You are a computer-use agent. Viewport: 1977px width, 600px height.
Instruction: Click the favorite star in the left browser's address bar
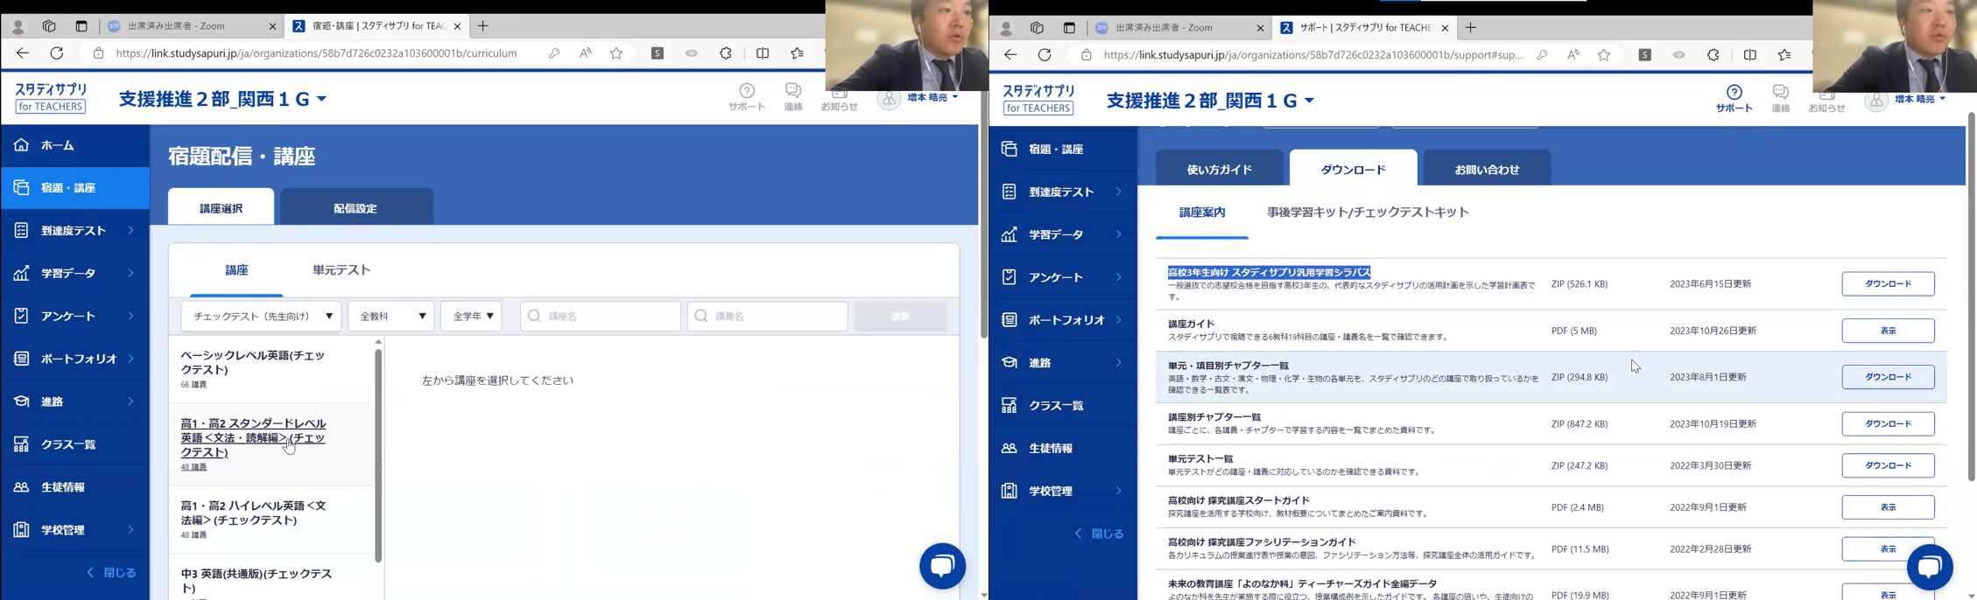pyautogui.click(x=616, y=53)
